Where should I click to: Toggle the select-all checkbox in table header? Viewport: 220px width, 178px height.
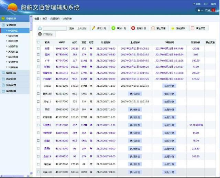pyautogui.click(x=38, y=42)
